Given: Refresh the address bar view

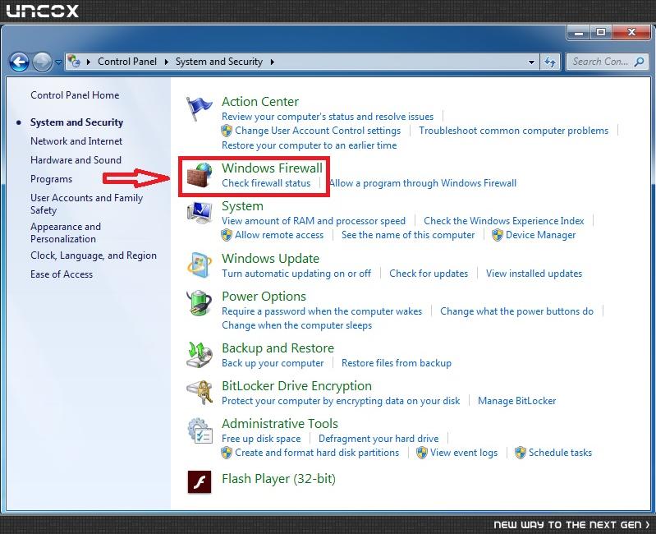Looking at the screenshot, I should coord(550,62).
